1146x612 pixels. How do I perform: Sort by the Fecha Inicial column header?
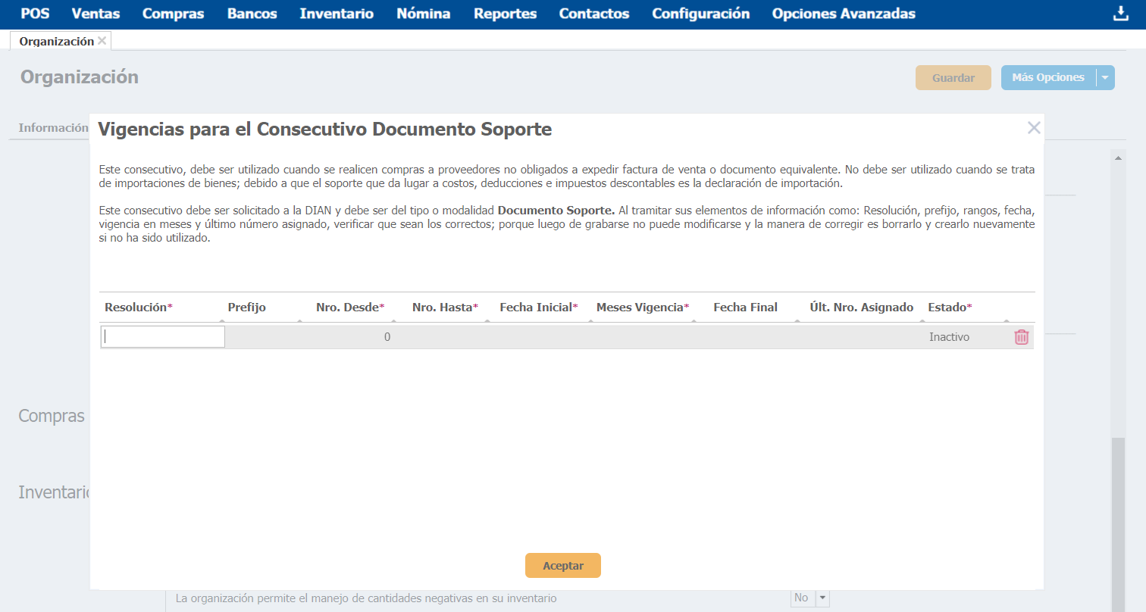538,307
